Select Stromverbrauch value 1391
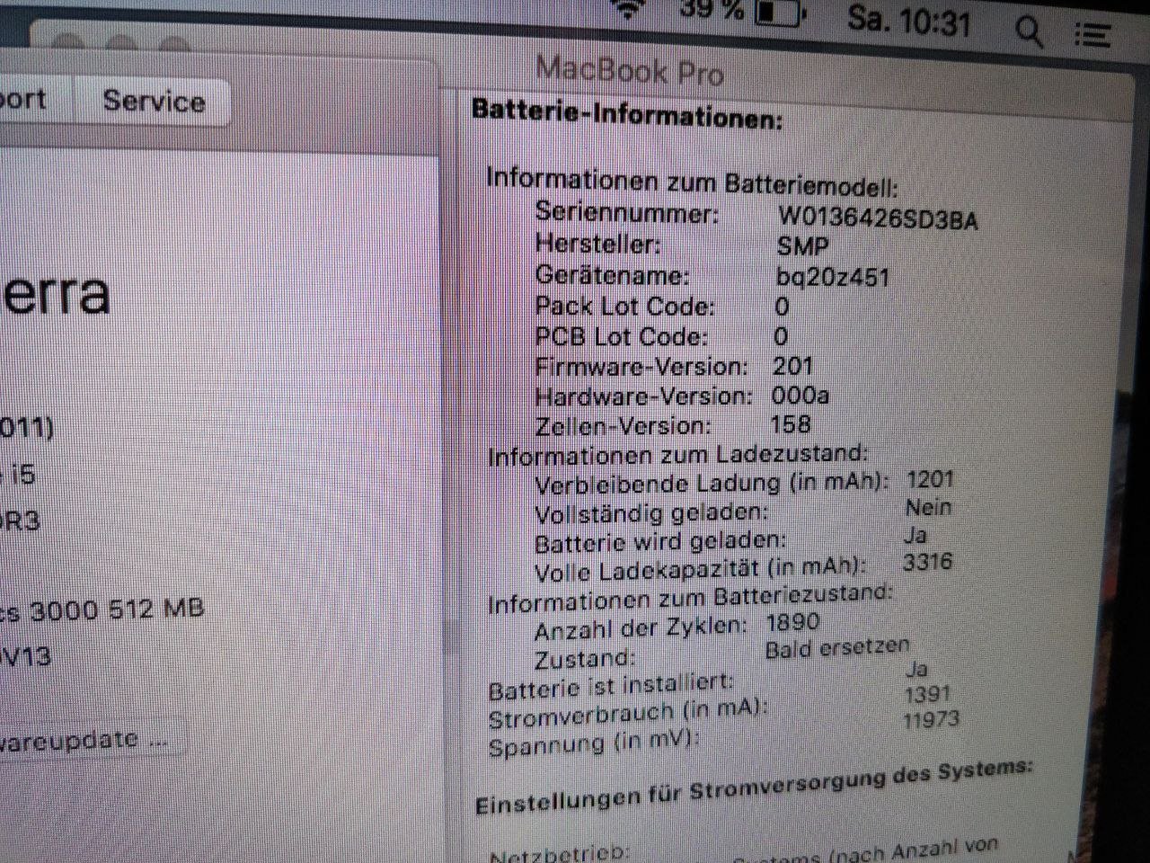The height and width of the screenshot is (863, 1150). pos(927,694)
